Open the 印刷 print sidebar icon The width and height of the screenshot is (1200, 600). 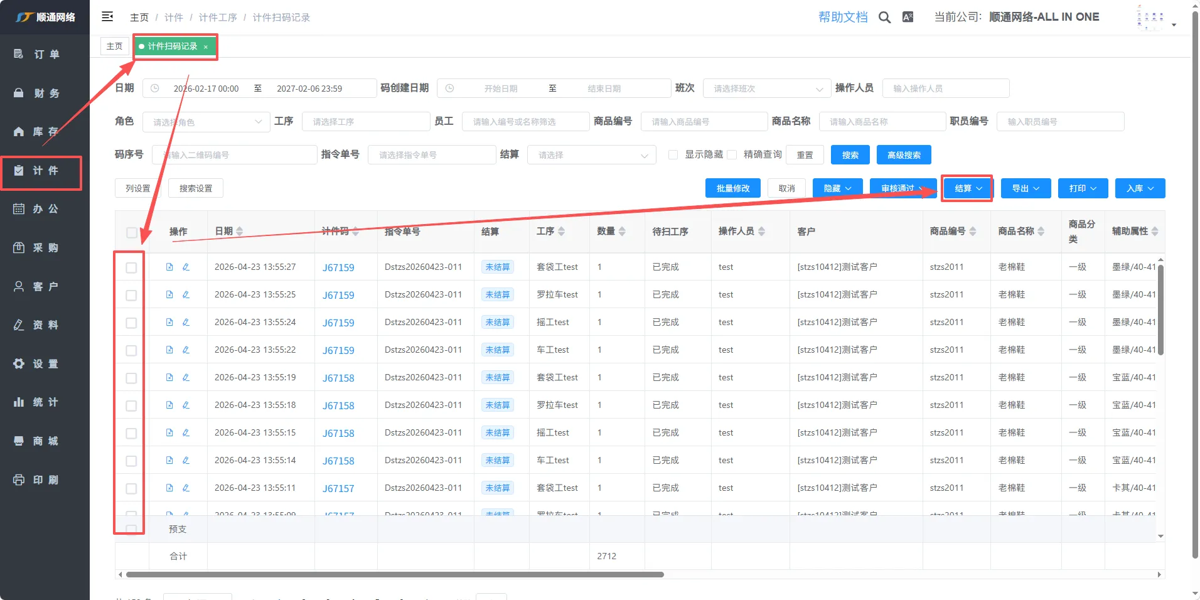point(19,480)
